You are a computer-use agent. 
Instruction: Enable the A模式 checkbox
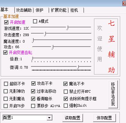[35, 21]
